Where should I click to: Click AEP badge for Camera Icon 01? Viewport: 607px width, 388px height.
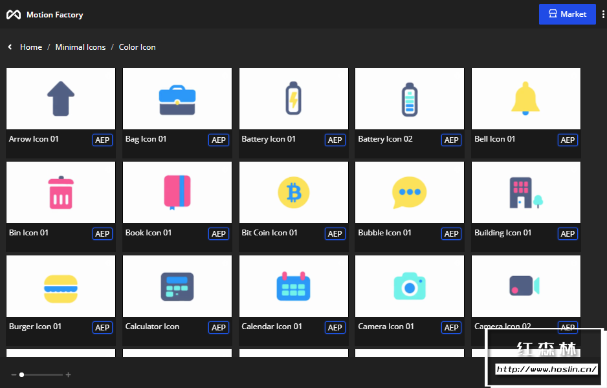pyautogui.click(x=452, y=328)
